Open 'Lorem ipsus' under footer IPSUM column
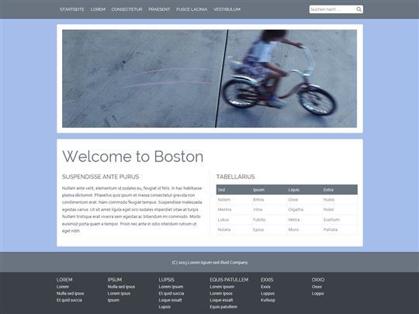This screenshot has height=314, width=419. coord(119,293)
